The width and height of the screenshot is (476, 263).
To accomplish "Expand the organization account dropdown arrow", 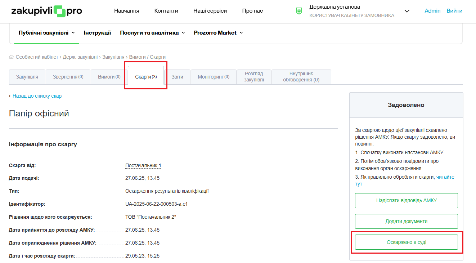I will click(407, 11).
